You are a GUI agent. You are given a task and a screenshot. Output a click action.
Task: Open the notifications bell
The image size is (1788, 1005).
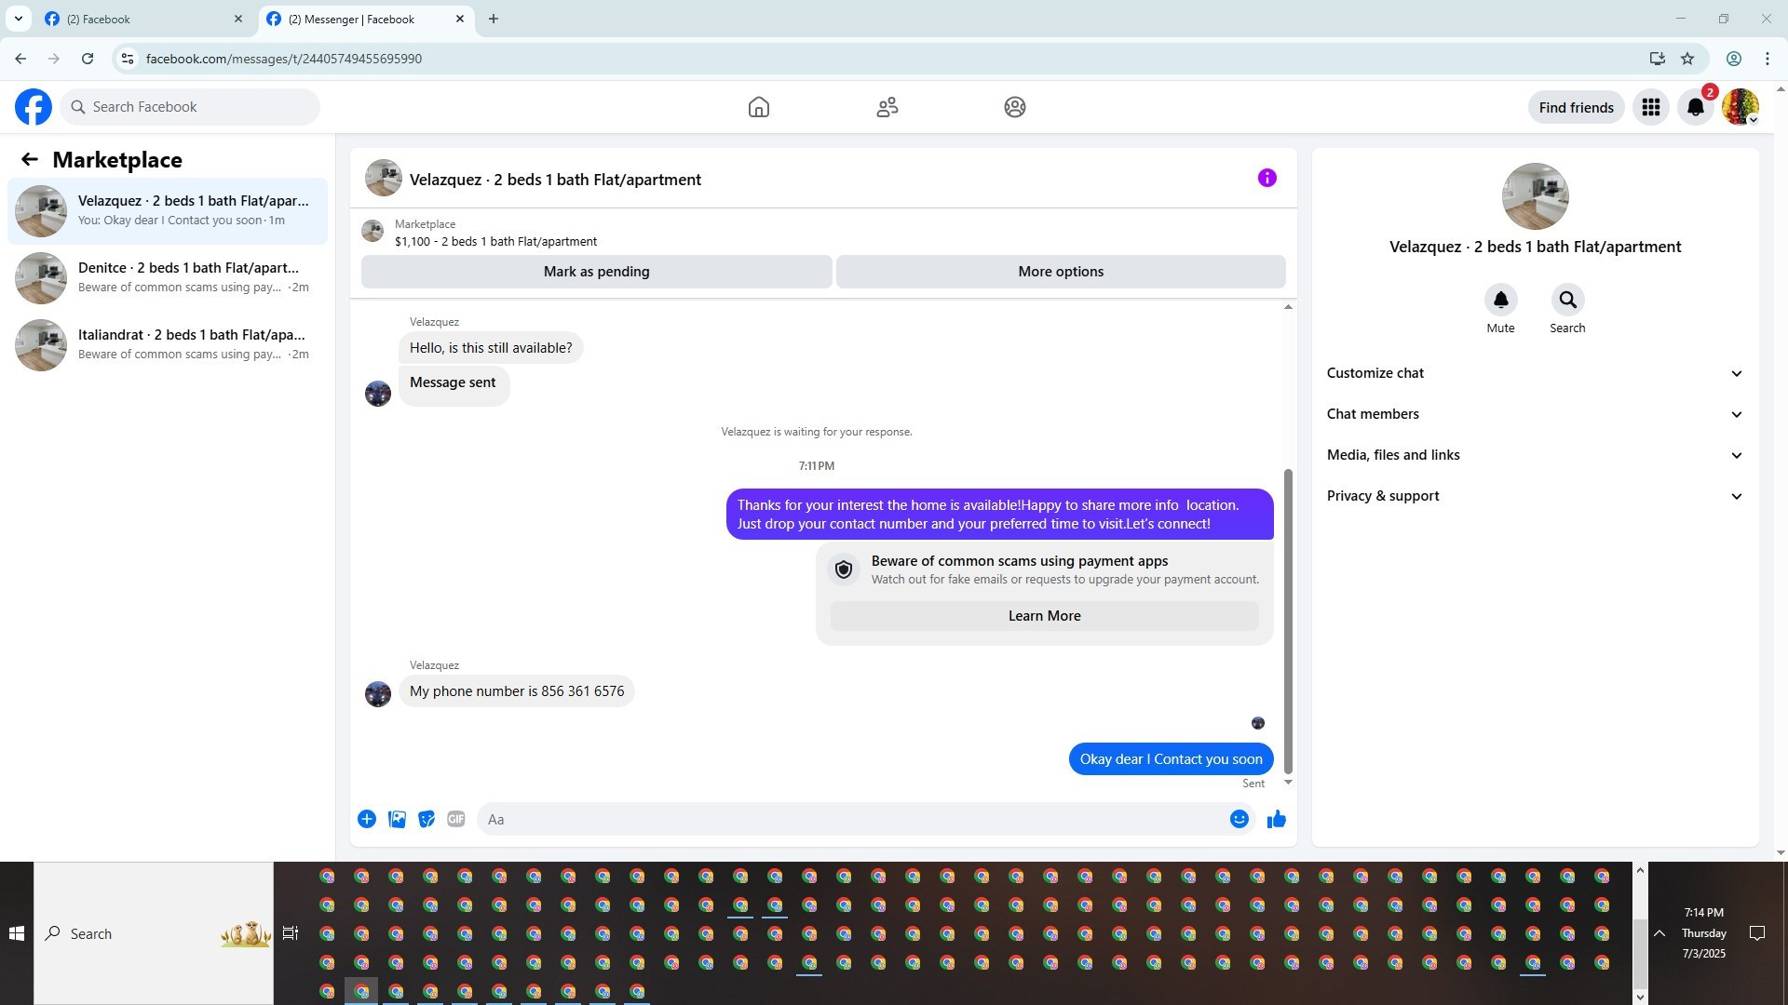[1695, 107]
